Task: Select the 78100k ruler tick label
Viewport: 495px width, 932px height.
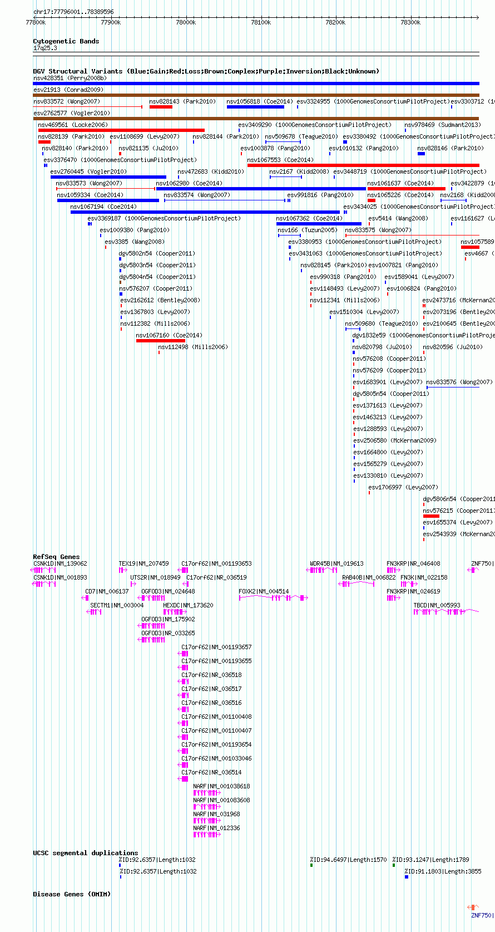Action: pyautogui.click(x=261, y=22)
